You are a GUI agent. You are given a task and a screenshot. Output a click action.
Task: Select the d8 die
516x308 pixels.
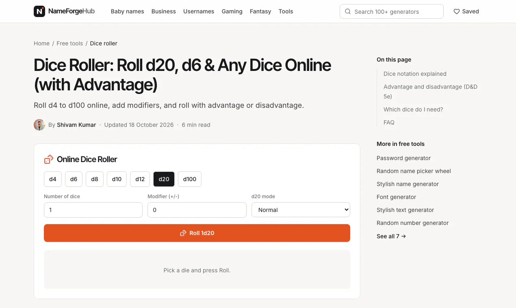point(95,179)
